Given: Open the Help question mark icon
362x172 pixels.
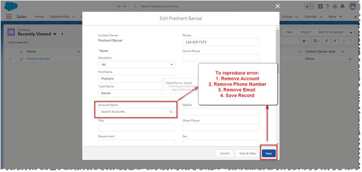Looking at the screenshot, I should click(x=327, y=6).
